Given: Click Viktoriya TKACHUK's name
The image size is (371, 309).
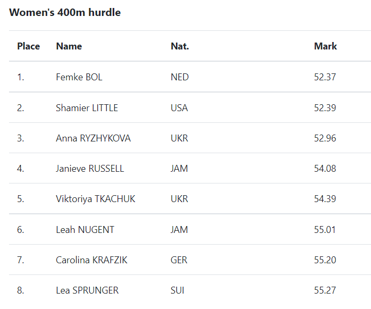Looking at the screenshot, I should coord(96,199).
